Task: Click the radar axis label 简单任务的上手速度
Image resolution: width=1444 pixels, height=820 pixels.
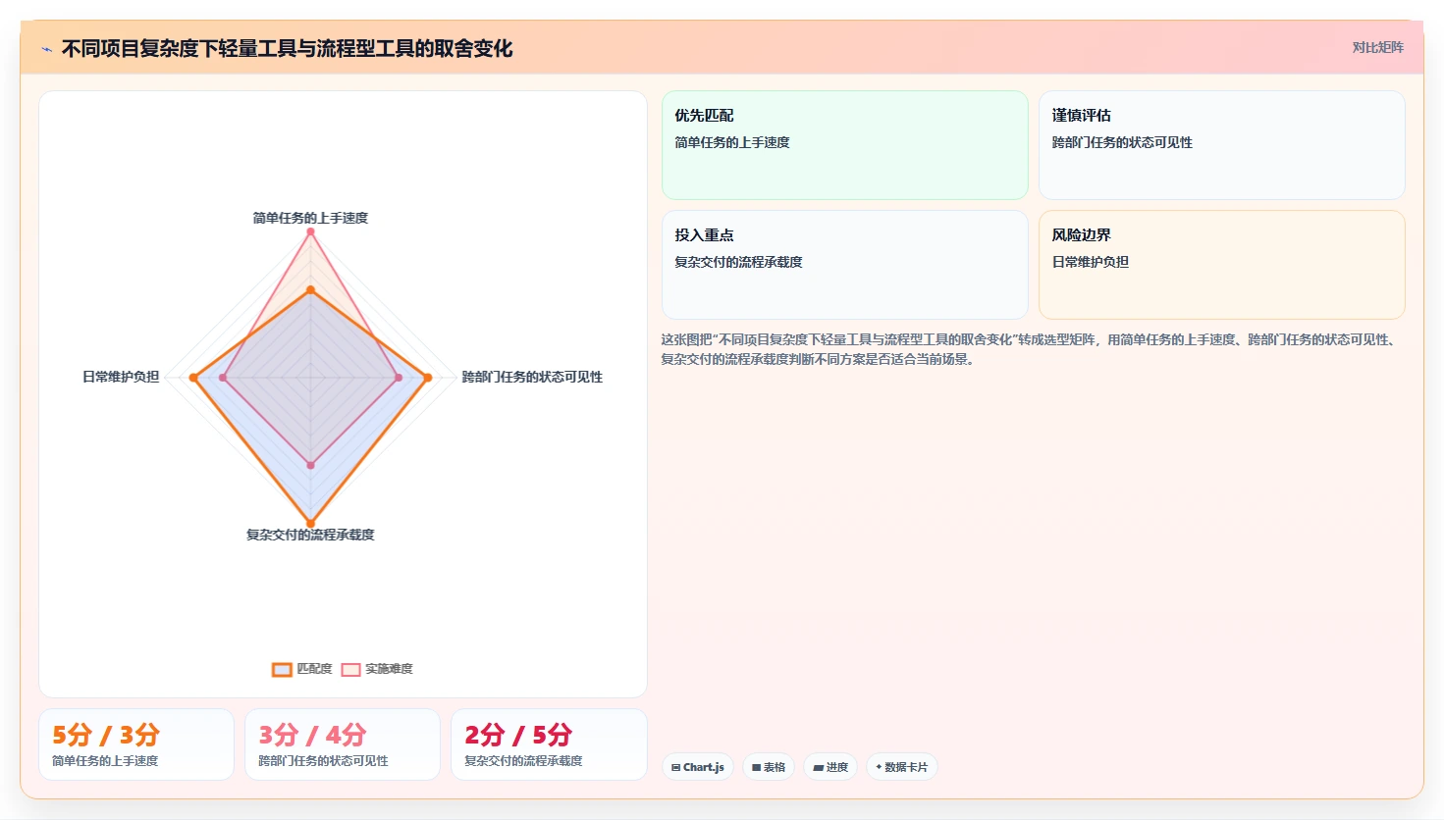Action: [310, 218]
